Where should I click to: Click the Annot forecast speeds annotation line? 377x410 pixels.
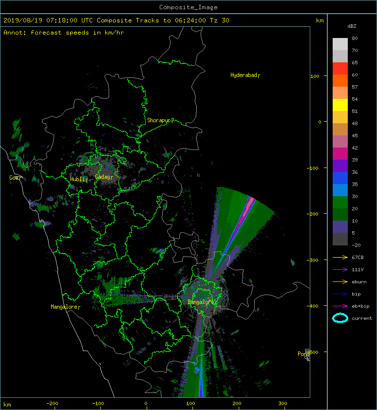coord(64,33)
